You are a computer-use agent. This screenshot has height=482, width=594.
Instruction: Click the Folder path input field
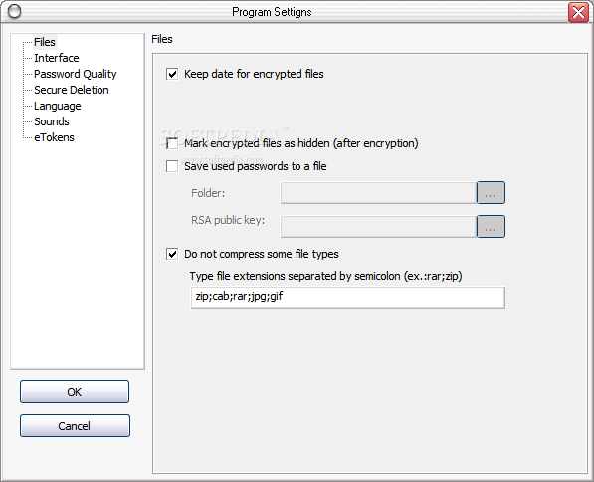[x=378, y=193]
